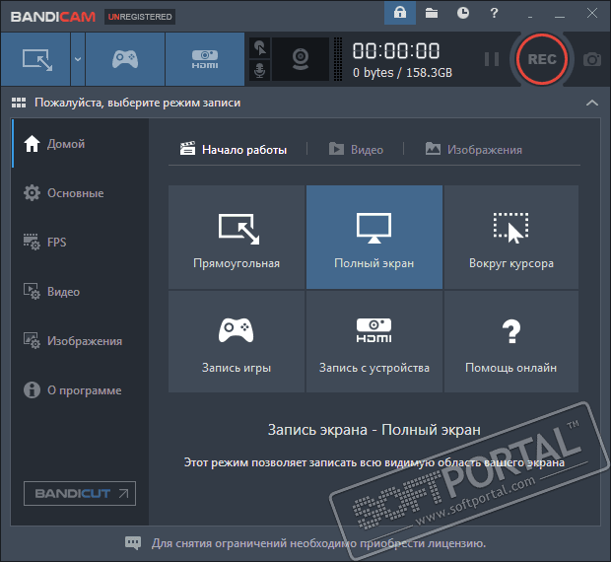This screenshot has width=611, height=562.
Task: Open Основные settings in the sidebar
Action: [80, 193]
